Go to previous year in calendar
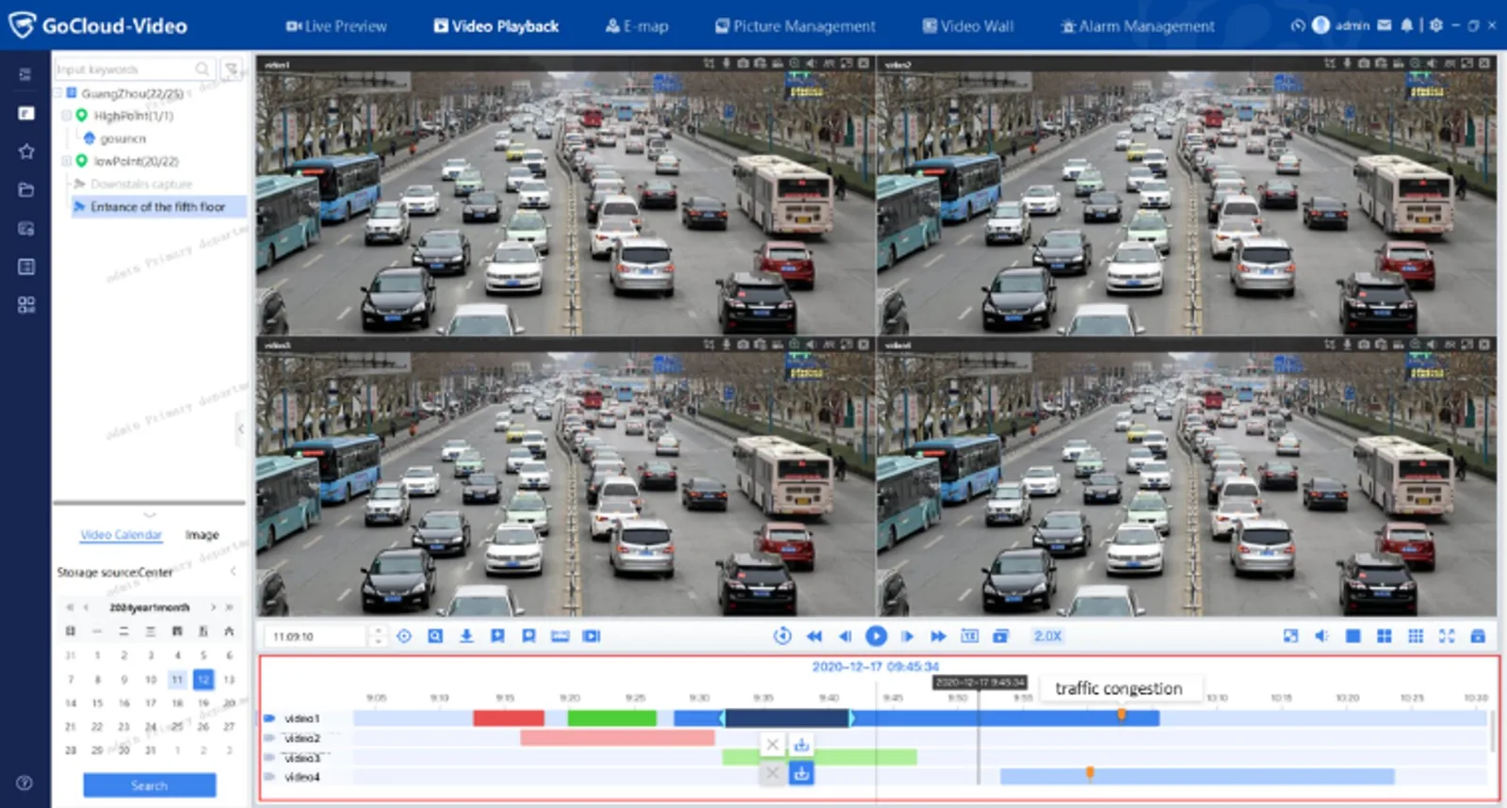The width and height of the screenshot is (1507, 808). 69,607
